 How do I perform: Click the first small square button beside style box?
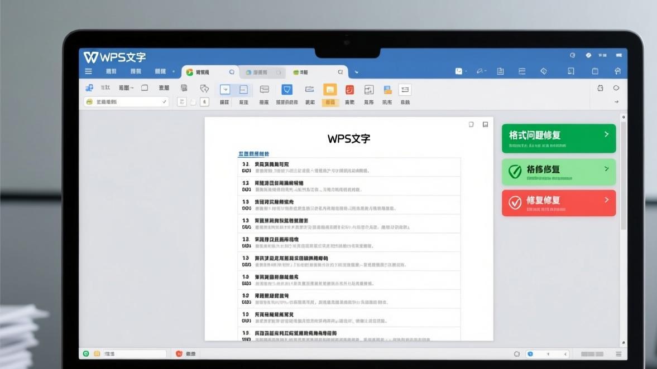182,101
